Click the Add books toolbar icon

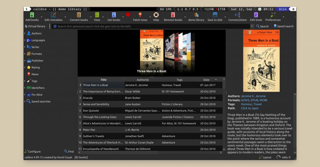click(x=32, y=15)
